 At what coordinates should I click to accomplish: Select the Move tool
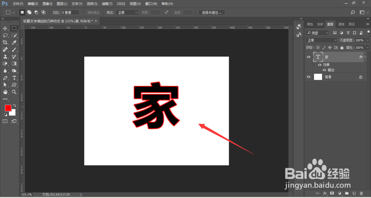click(x=5, y=29)
